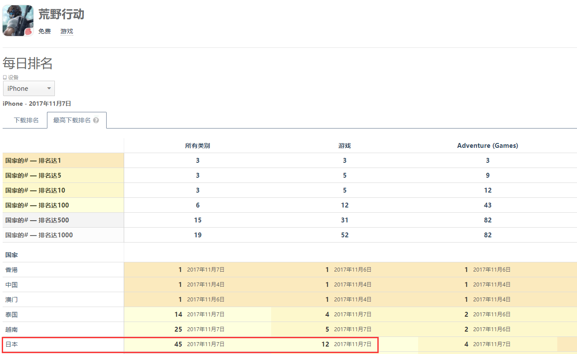Select the 最高下载排名 tab
The width and height of the screenshot is (577, 354).
(76, 120)
